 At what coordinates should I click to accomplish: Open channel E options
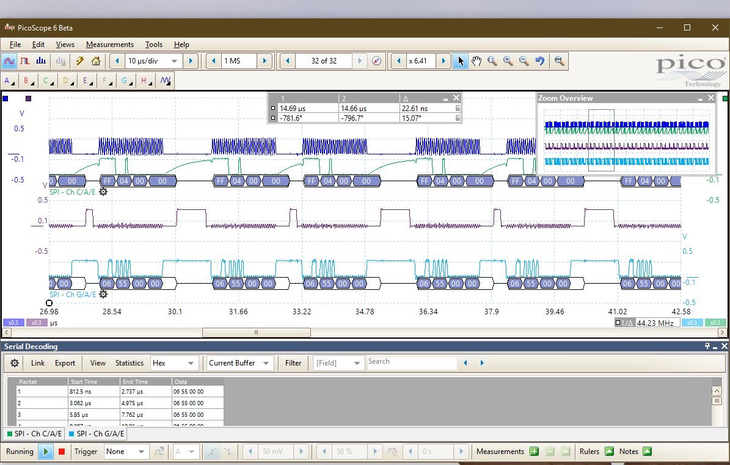click(x=87, y=81)
